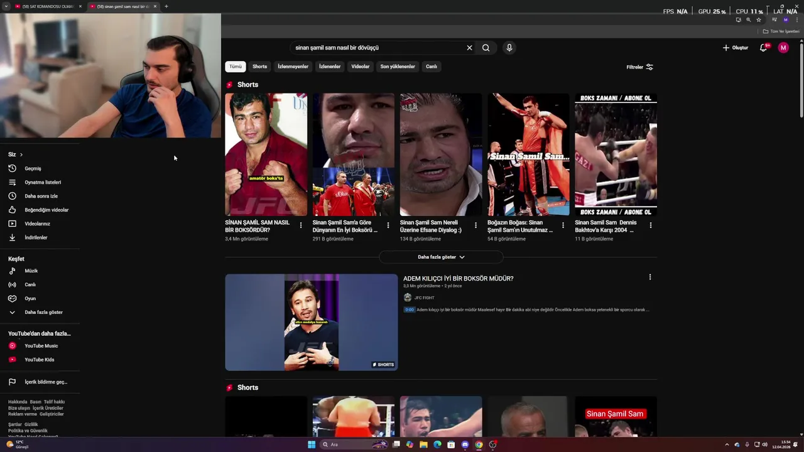The width and height of the screenshot is (804, 452).
Task: Play the Boğazın Boğası short thumbnail
Action: coord(529,154)
